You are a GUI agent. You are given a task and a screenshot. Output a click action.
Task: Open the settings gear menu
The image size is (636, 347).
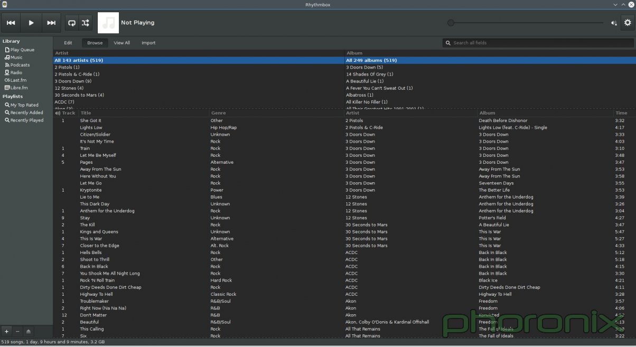click(x=628, y=23)
